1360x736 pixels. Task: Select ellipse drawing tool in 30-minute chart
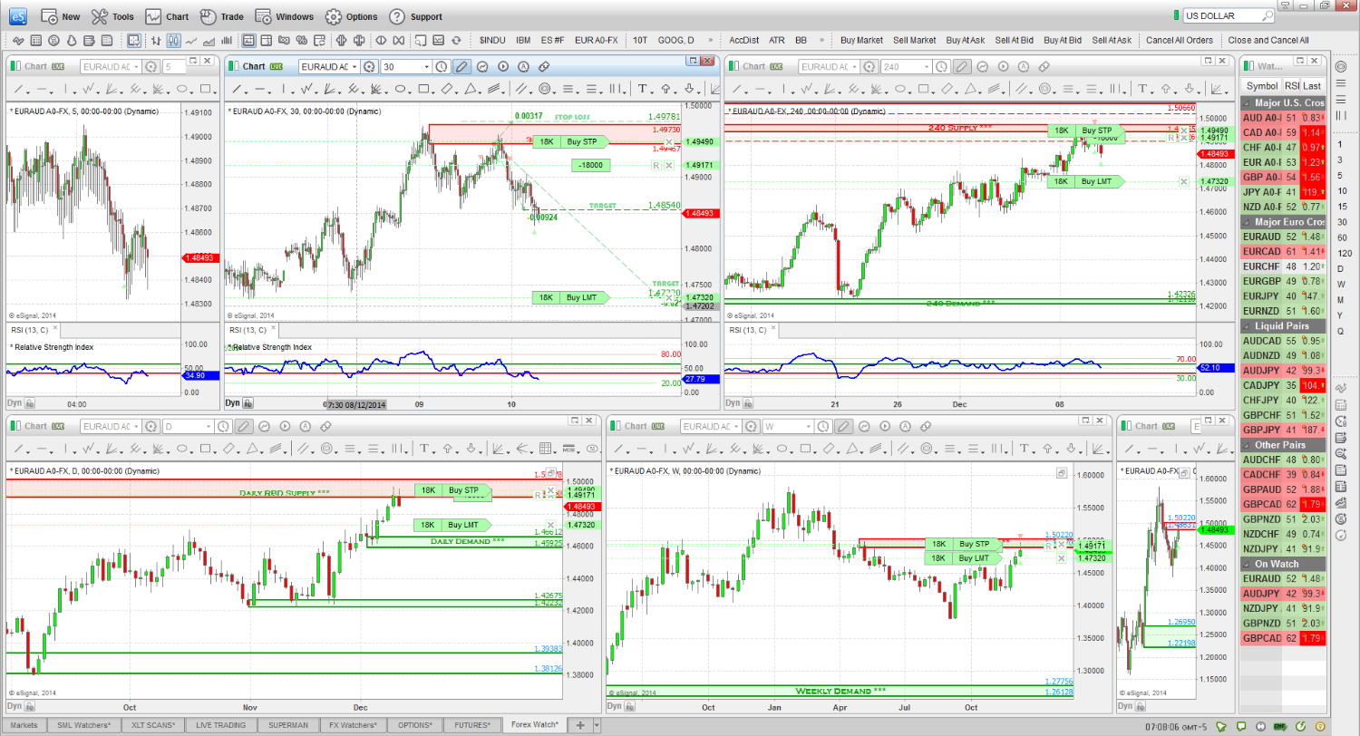[x=400, y=88]
